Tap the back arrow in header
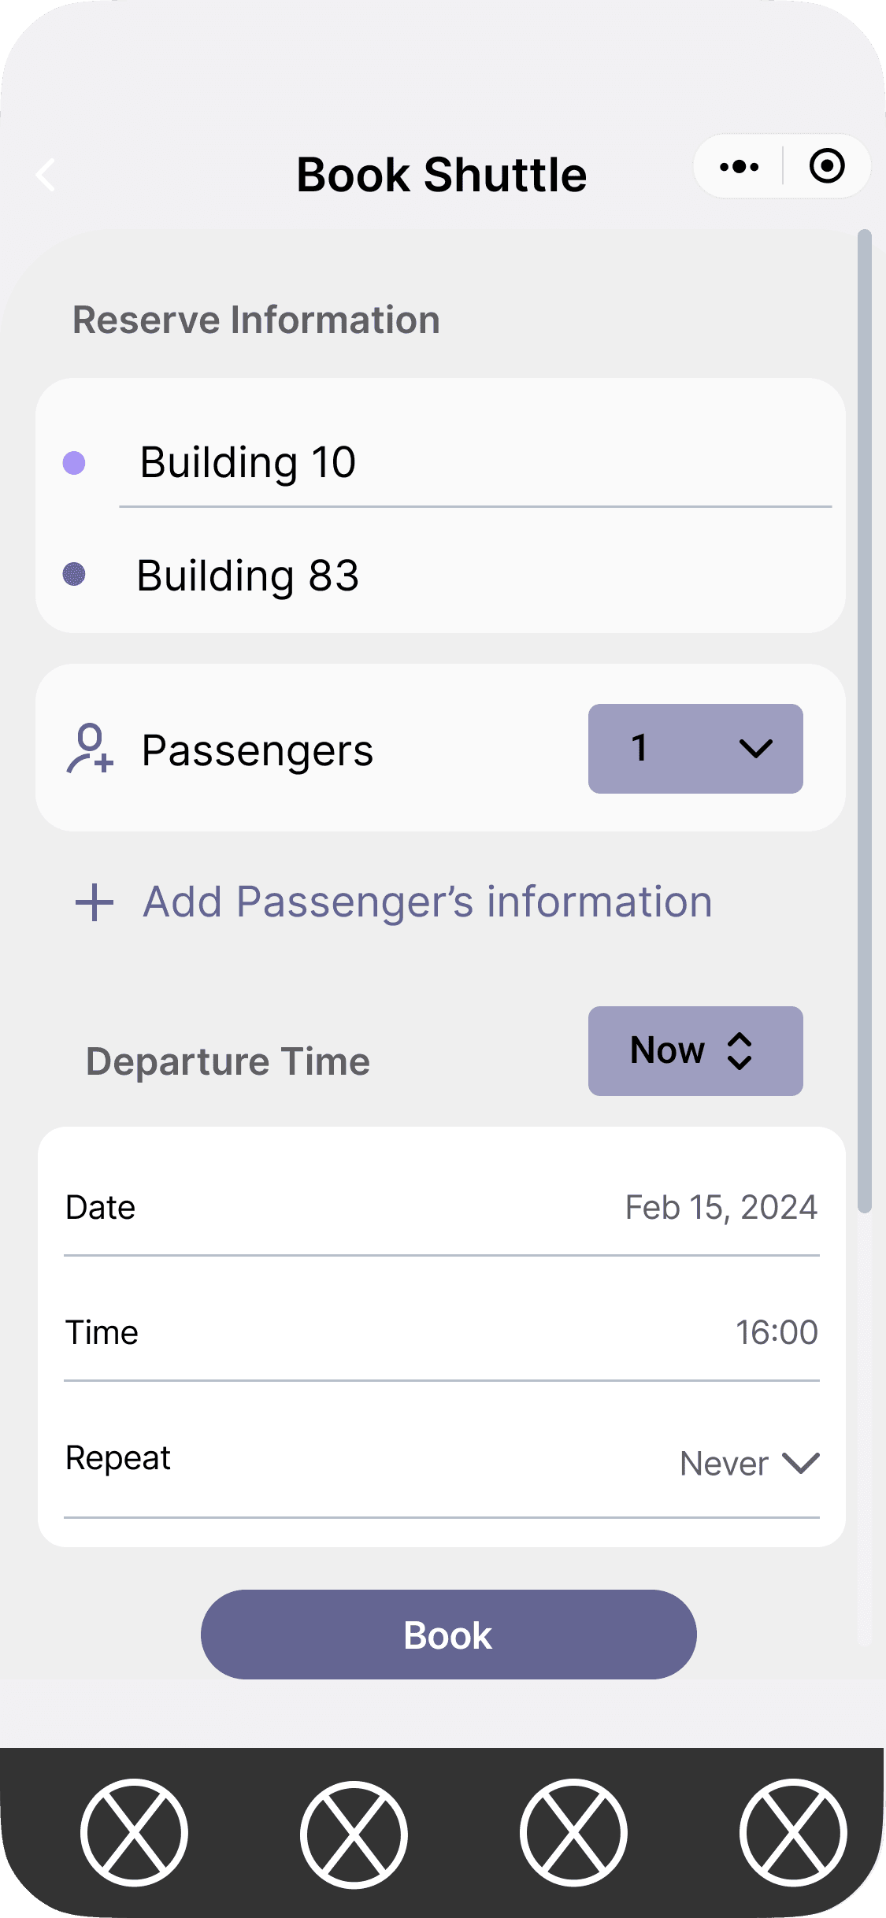The image size is (886, 1918). [46, 175]
